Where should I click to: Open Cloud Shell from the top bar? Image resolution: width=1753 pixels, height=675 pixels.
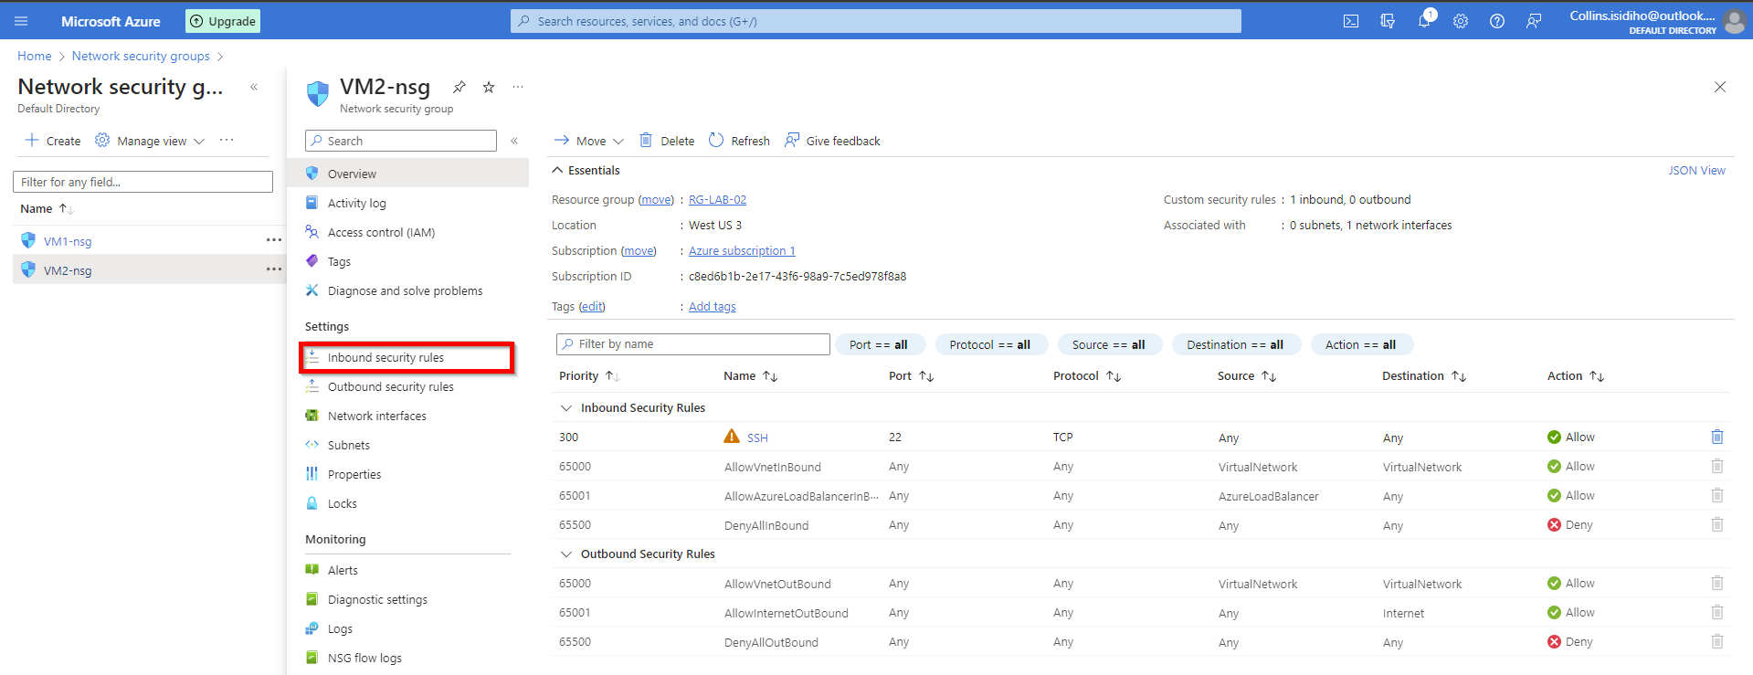click(x=1351, y=21)
